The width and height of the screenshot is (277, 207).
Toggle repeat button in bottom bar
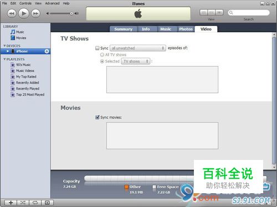coord(35,203)
